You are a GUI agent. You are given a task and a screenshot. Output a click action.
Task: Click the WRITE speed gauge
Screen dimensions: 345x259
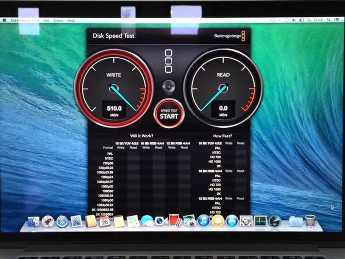click(114, 88)
